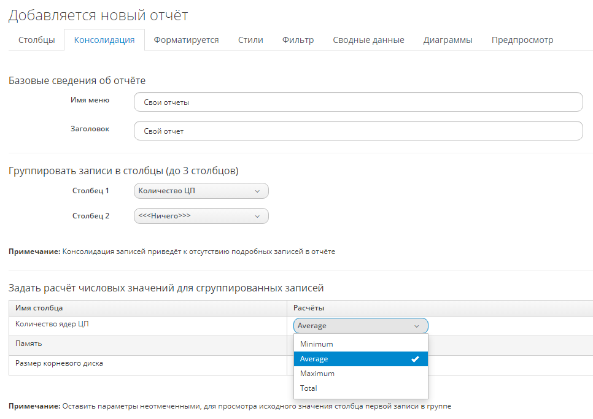
Task: Click the Память row label
Action: pyautogui.click(x=28, y=344)
